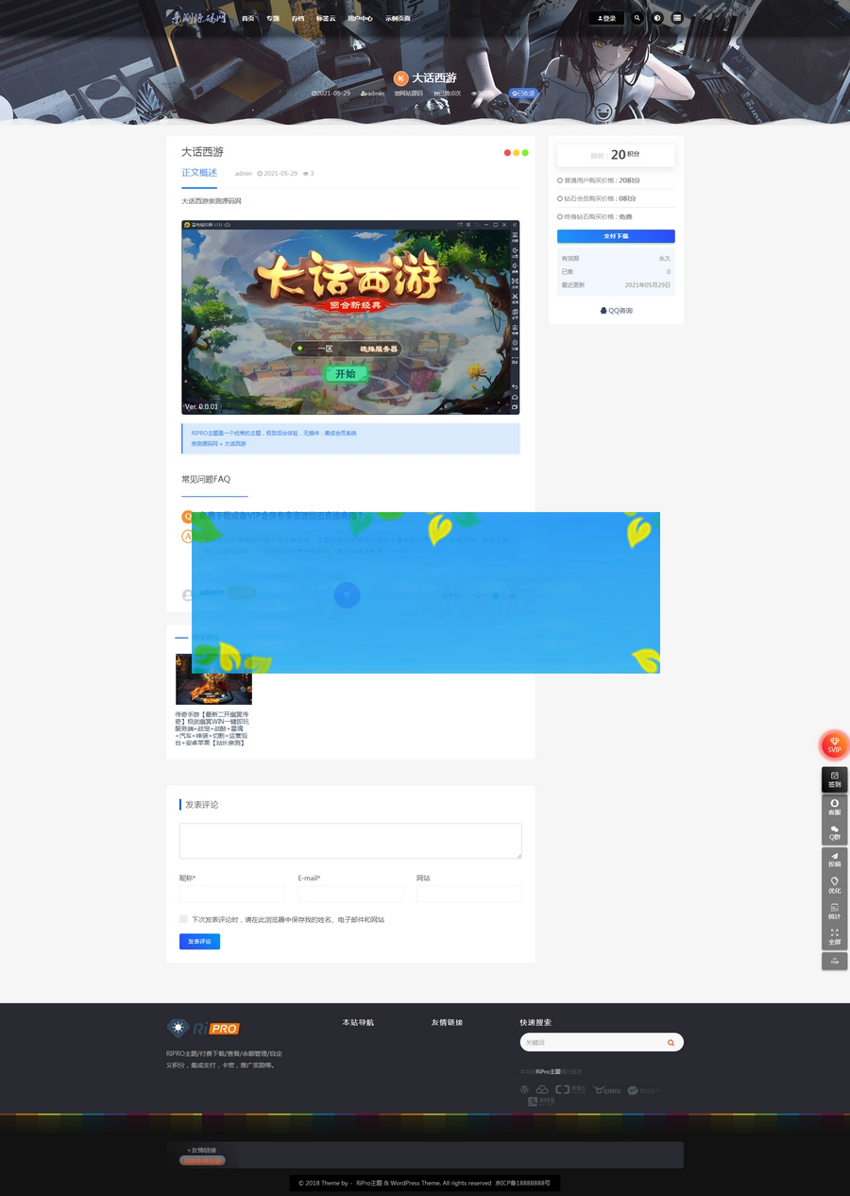
Task: Click the 签到 check-in sidebar icon
Action: tap(834, 779)
